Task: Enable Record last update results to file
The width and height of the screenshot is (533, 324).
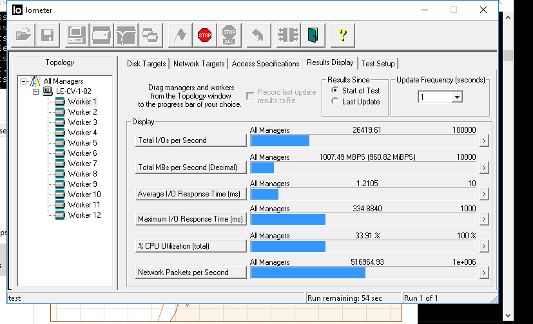Action: click(x=250, y=96)
